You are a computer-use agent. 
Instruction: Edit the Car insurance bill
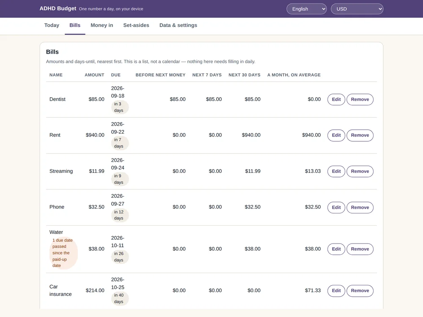(336, 291)
